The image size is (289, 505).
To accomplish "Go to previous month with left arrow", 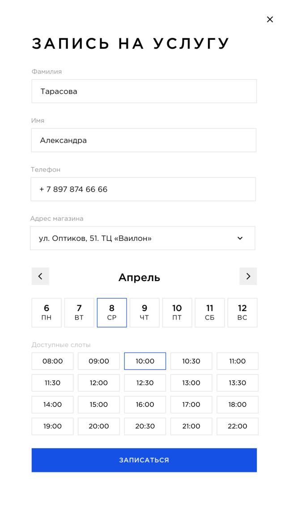I will pyautogui.click(x=40, y=276).
